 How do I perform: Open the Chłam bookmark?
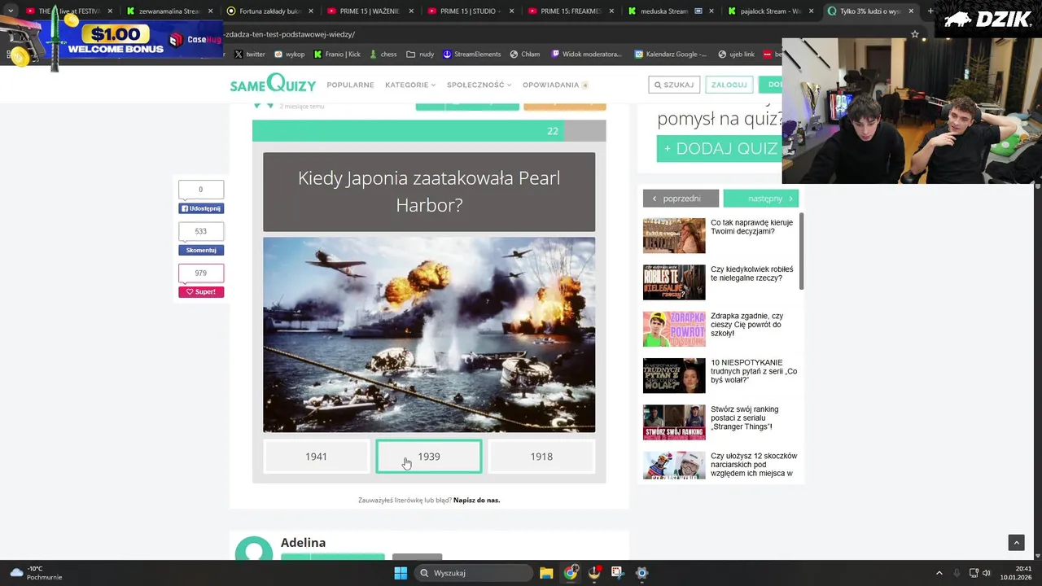(525, 54)
